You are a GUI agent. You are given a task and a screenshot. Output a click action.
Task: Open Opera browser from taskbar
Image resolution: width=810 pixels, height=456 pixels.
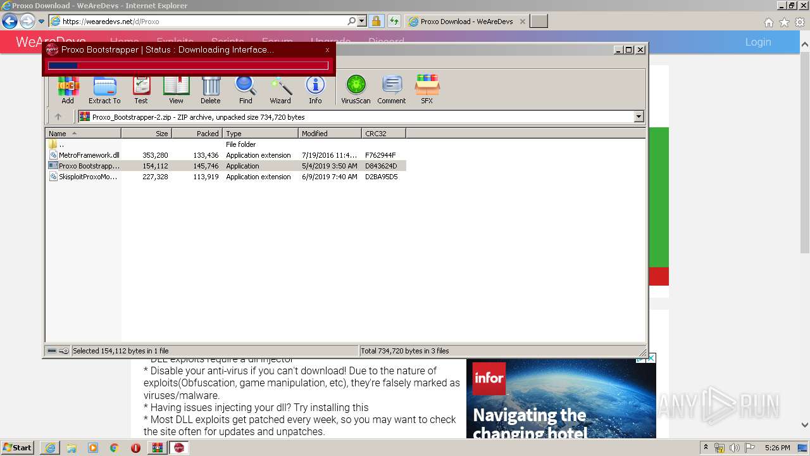[x=135, y=448]
